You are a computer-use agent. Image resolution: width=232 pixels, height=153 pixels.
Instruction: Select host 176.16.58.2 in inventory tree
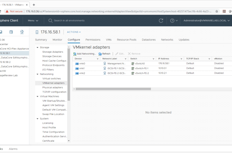pos(5,62)
